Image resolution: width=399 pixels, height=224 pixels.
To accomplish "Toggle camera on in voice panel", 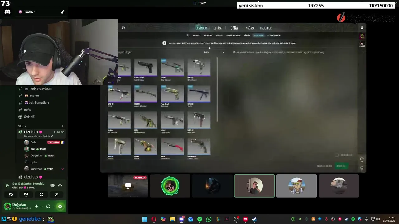I will [x=11, y=194].
